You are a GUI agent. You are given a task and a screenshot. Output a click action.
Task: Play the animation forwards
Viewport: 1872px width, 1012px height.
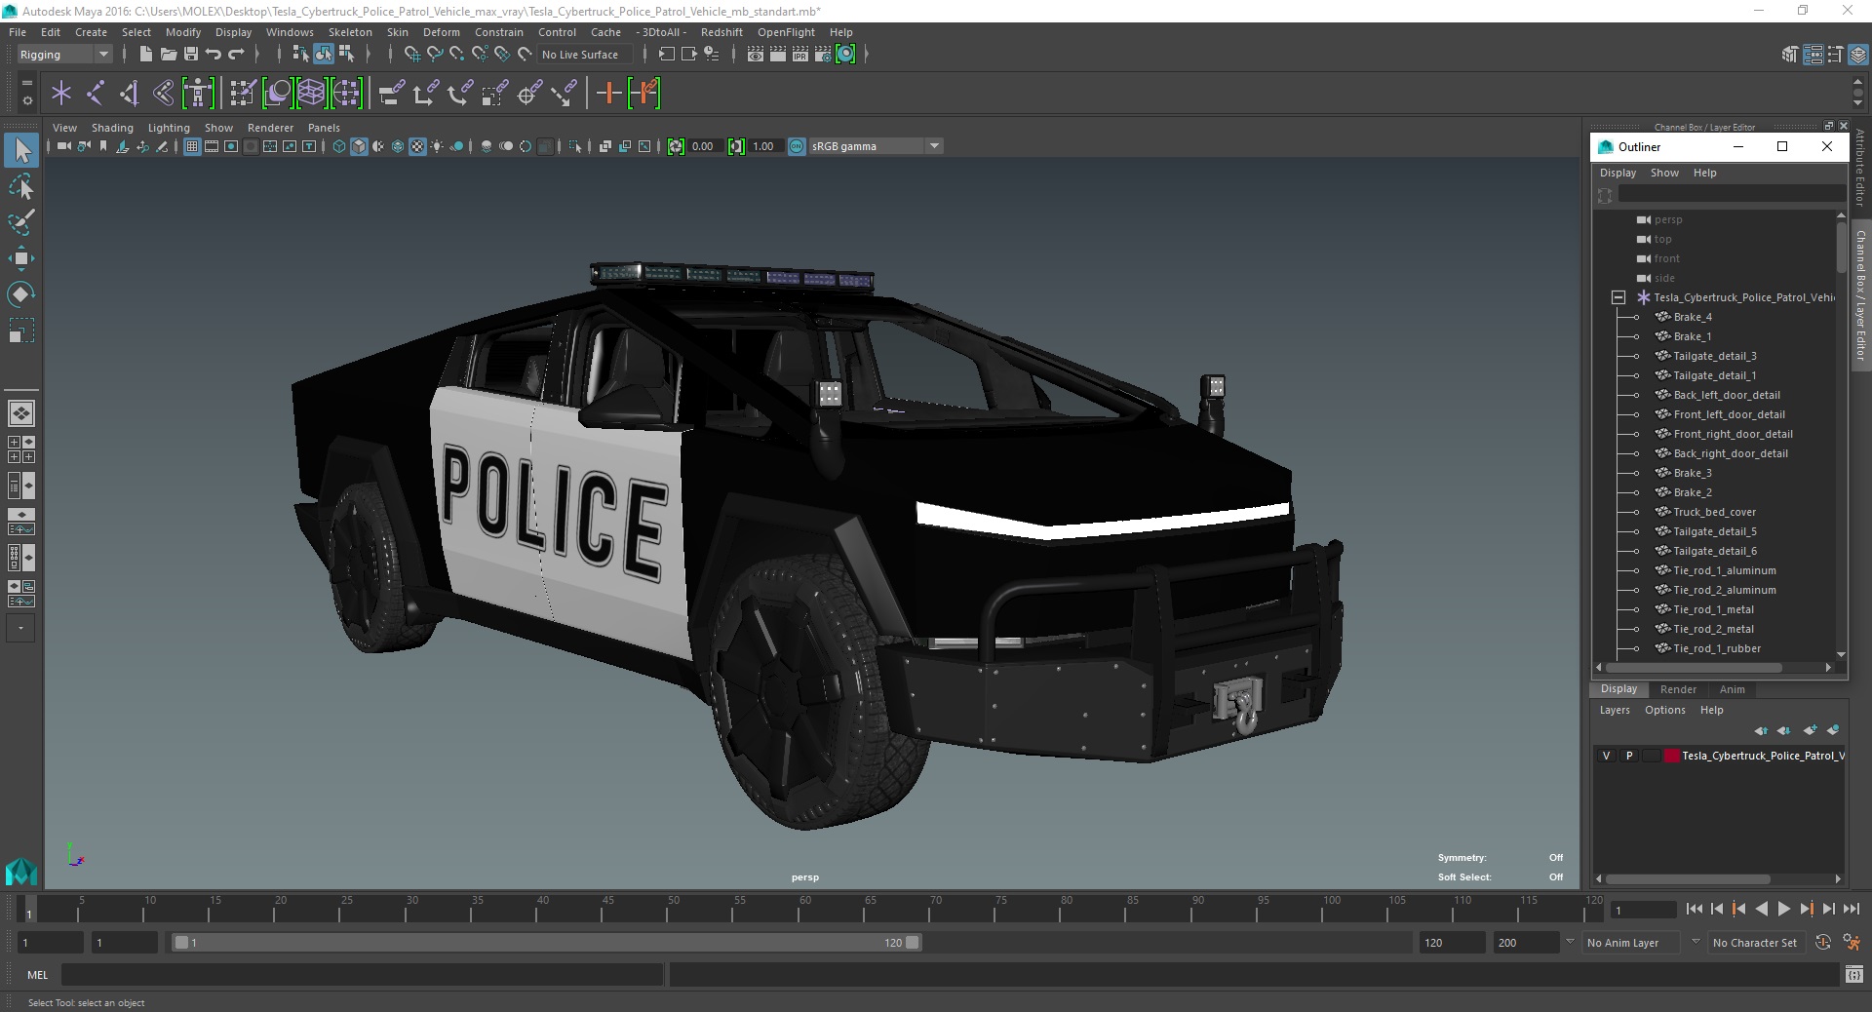point(1783,909)
